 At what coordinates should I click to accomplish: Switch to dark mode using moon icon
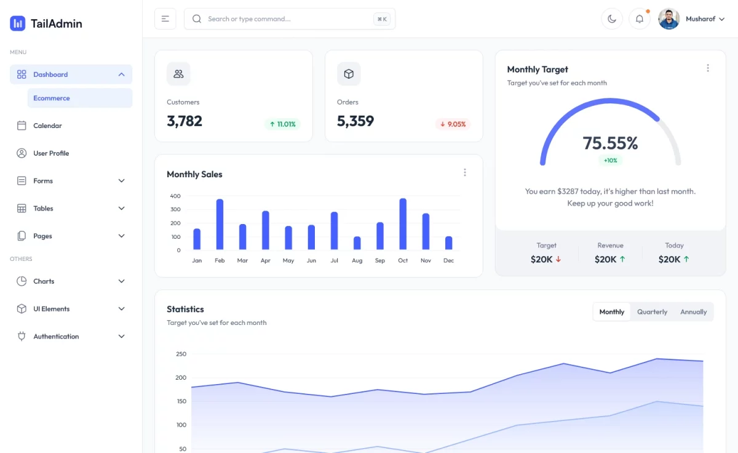(611, 19)
